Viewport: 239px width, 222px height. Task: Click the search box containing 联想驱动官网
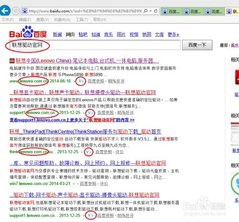click(95, 45)
